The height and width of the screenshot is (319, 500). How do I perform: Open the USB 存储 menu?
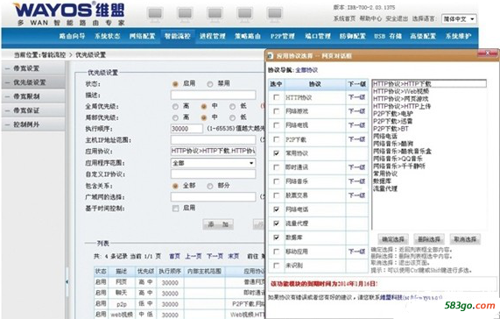388,36
